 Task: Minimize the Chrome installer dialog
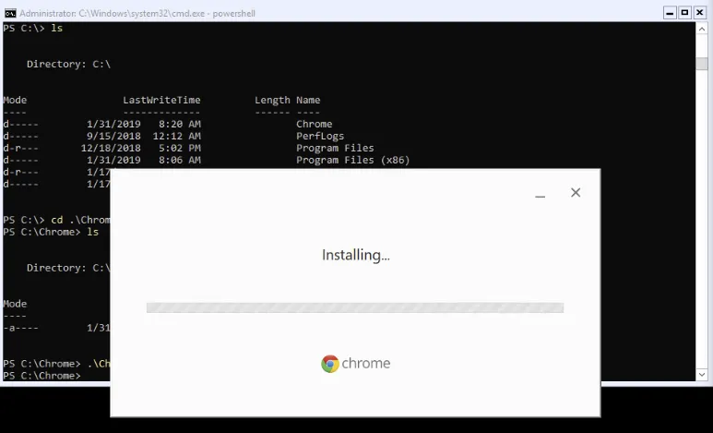[540, 197]
